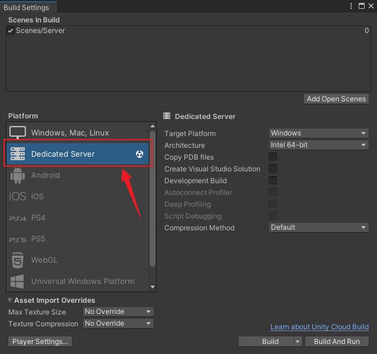The height and width of the screenshot is (354, 377).
Task: Open the Compression Method dropdown
Action: (x=319, y=227)
